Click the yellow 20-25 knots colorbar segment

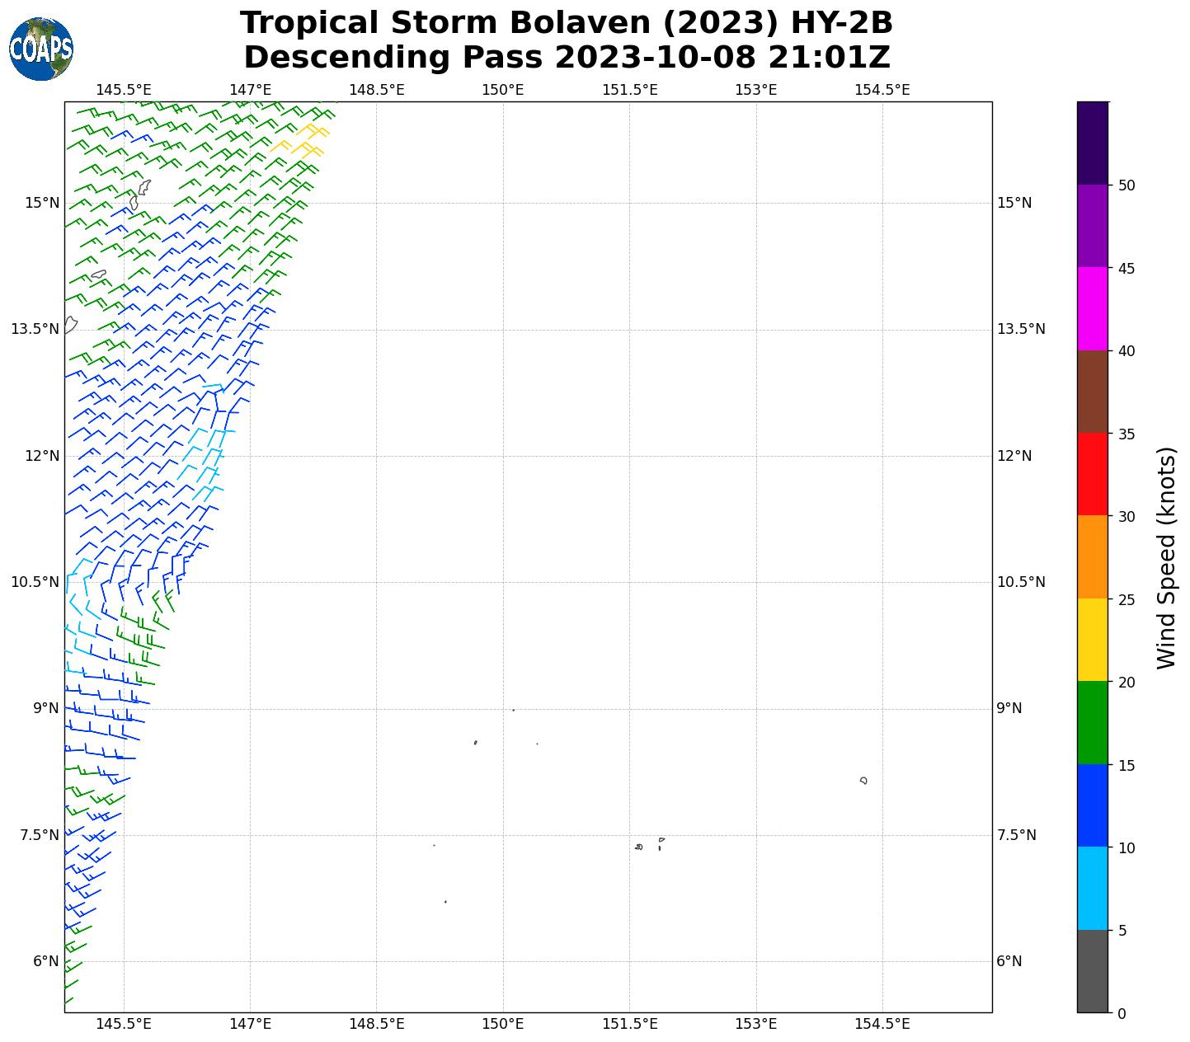coord(1093,640)
